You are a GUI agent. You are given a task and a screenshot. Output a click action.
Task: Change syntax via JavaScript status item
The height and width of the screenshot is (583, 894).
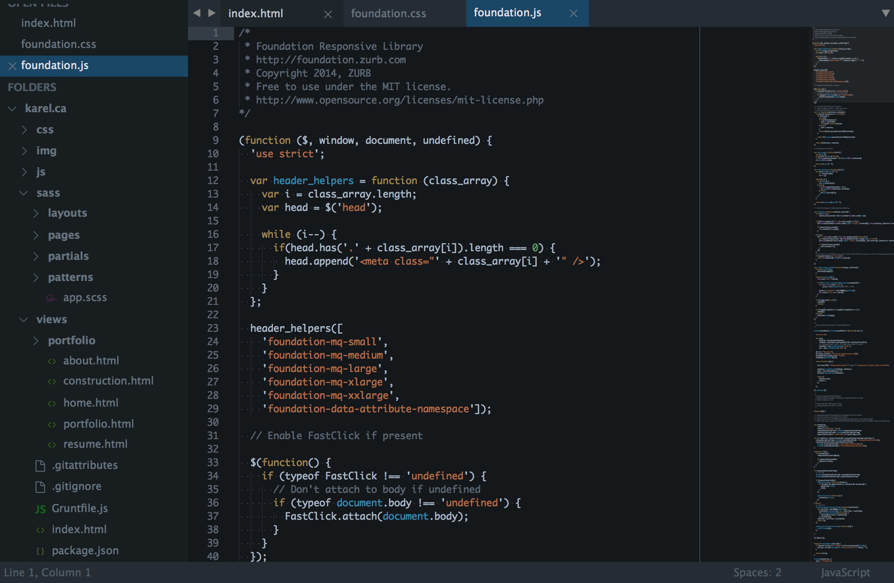[845, 572]
